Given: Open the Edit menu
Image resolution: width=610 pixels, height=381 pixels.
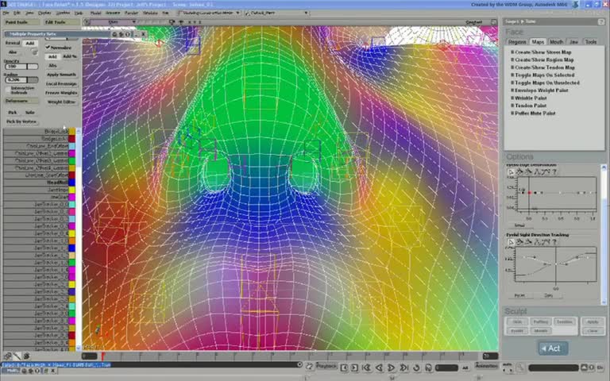Looking at the screenshot, I should coord(17,13).
